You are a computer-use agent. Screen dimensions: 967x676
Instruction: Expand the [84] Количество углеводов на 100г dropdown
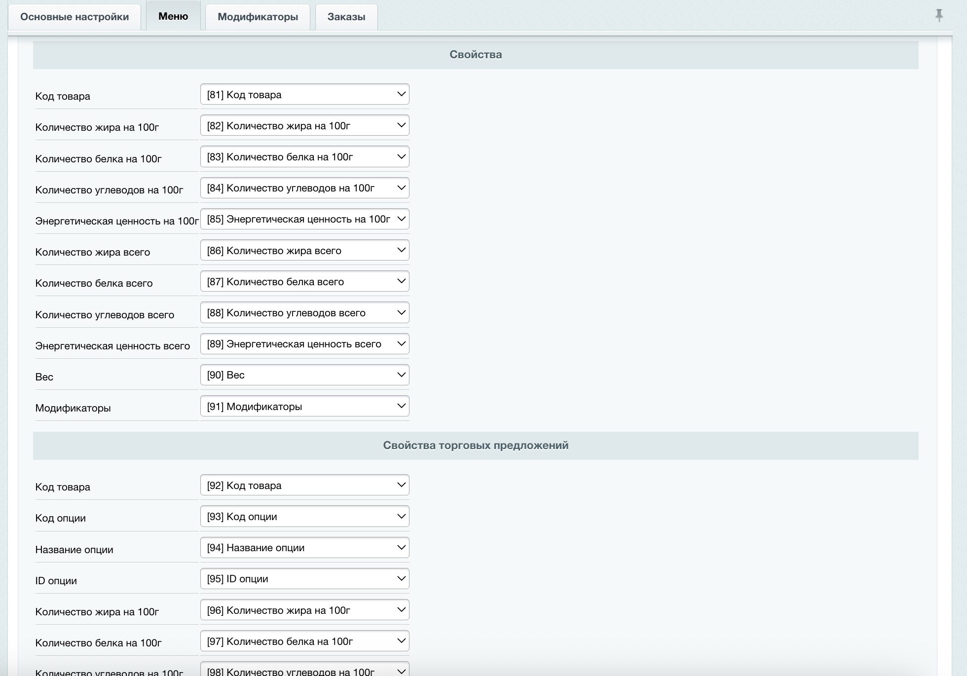tap(304, 188)
